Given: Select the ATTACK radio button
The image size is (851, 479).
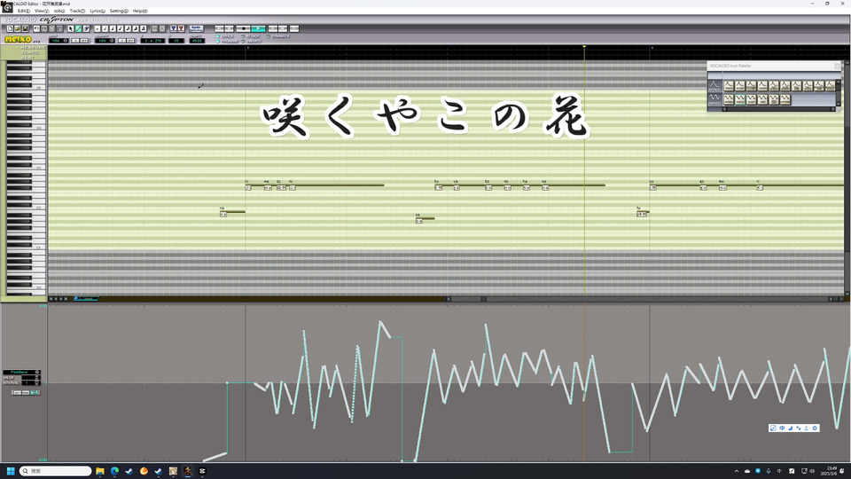Looking at the screenshot, I should (243, 36).
